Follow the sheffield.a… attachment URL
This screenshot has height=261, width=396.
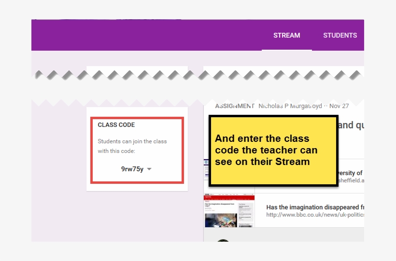(x=351, y=181)
